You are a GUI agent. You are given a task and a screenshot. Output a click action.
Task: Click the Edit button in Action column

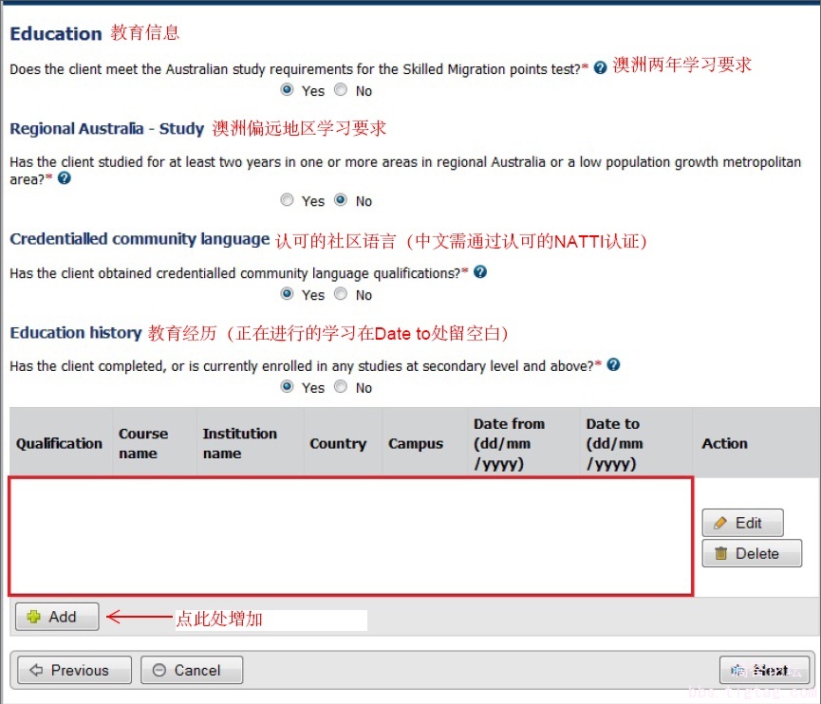[x=742, y=523]
